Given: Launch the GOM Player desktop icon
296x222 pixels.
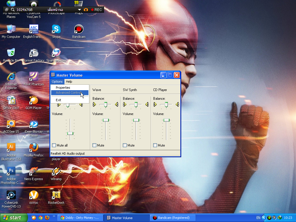Looking at the screenshot, I should (34, 101).
